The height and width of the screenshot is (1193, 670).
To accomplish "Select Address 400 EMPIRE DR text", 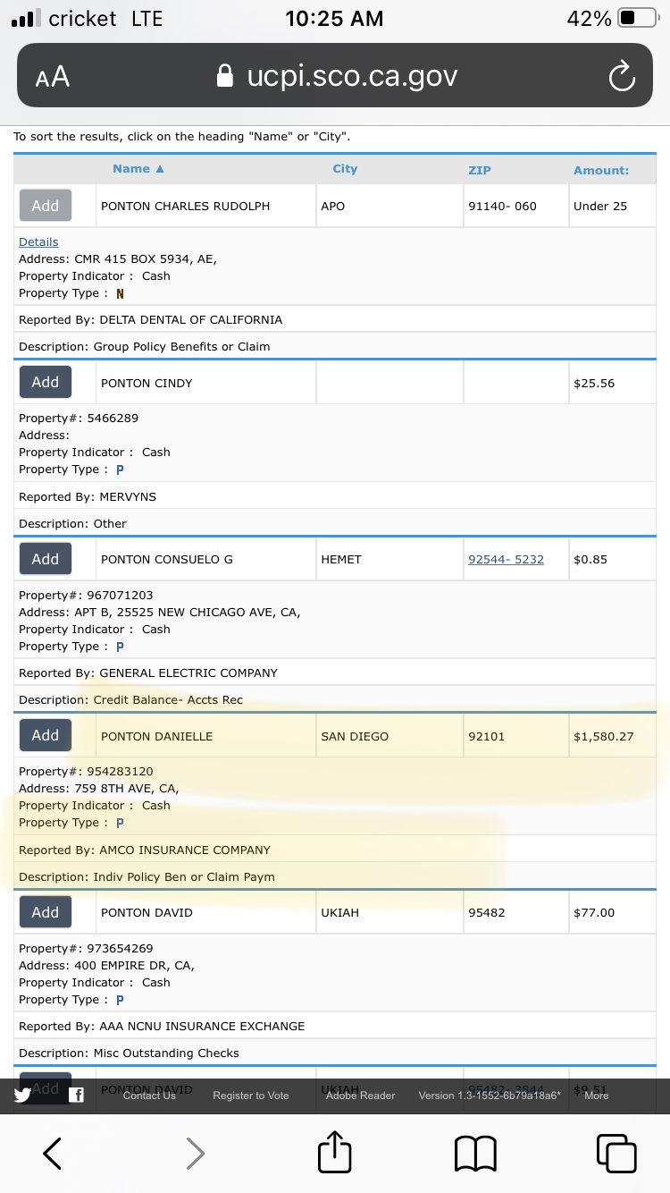I will (x=106, y=965).
